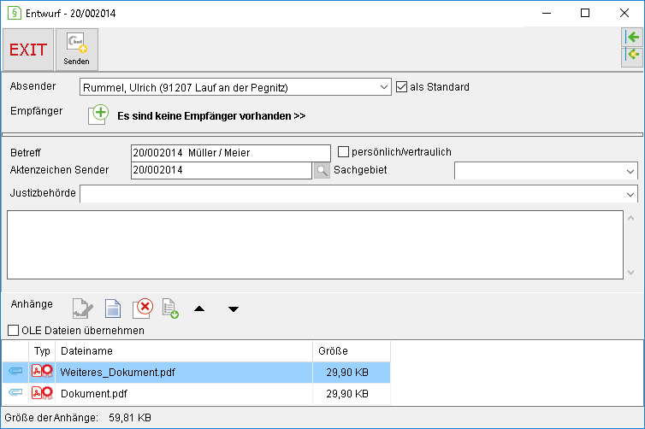Add a recipient with green plus icon
This screenshot has height=429, width=645.
tap(98, 115)
